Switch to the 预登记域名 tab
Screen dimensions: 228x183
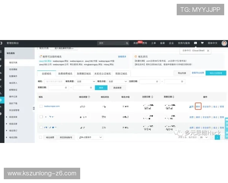[121, 74]
